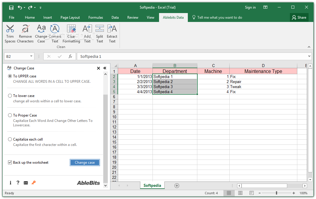Click the horizontal scrollbar right arrow
Image resolution: width=316 pixels, height=199 pixels.
(x=305, y=186)
